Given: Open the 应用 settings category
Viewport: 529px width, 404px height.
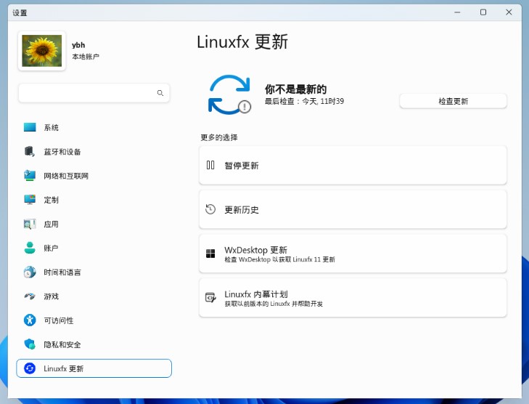Looking at the screenshot, I should (94, 224).
